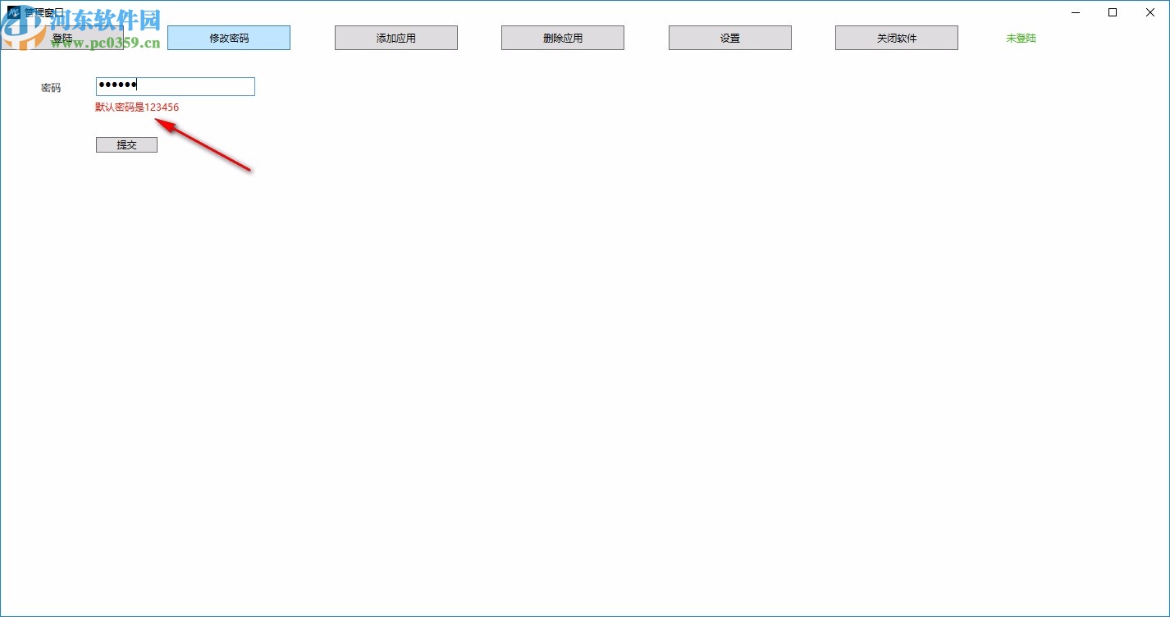Click the green 未登陆 (Not Logged In) status text

click(x=1020, y=38)
